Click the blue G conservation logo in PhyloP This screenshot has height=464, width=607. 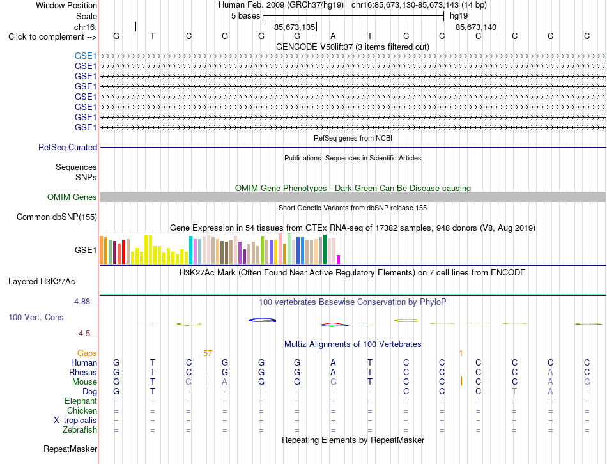[262, 320]
